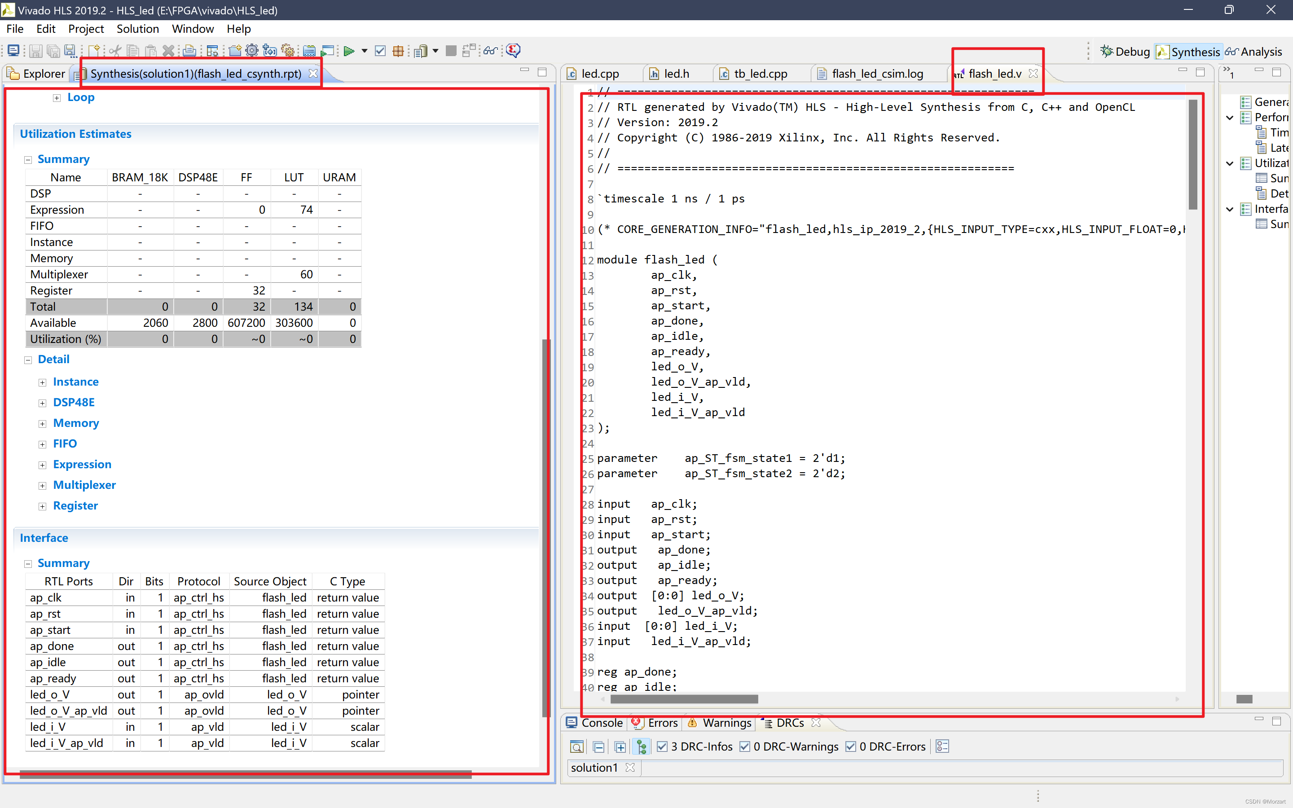Click the Cut scissors icon
The width and height of the screenshot is (1293, 808).
[x=115, y=51]
